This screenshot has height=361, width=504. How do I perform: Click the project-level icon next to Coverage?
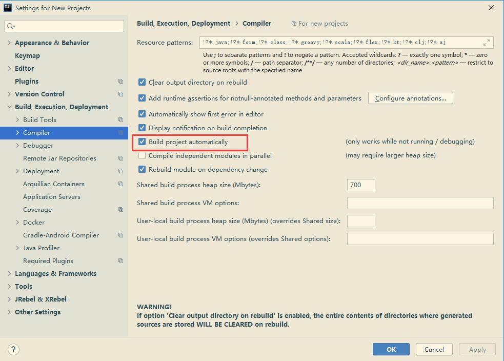pos(120,210)
